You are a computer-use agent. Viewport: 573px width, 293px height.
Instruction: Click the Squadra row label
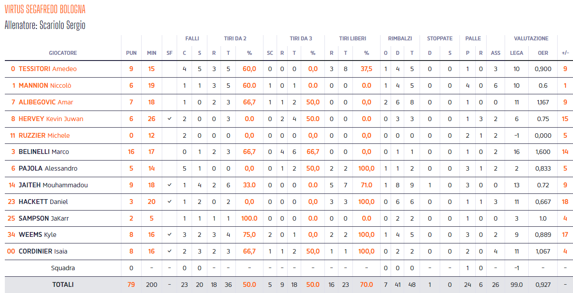[63, 268]
